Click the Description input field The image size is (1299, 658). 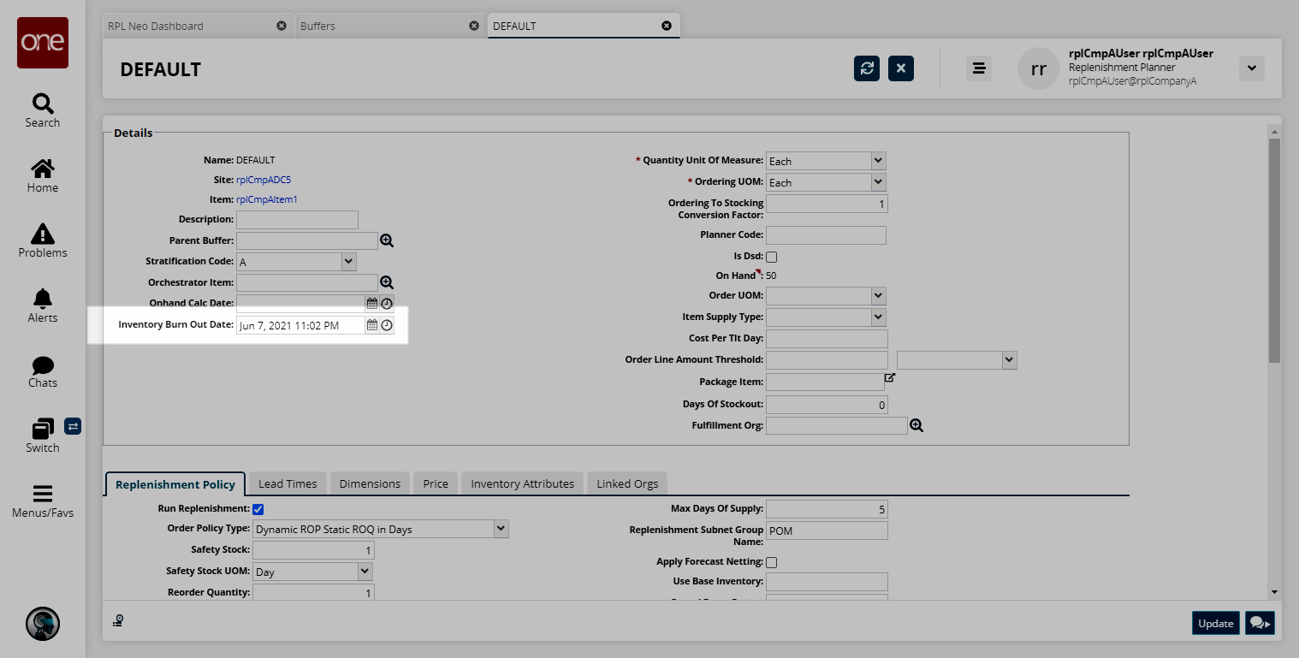297,220
